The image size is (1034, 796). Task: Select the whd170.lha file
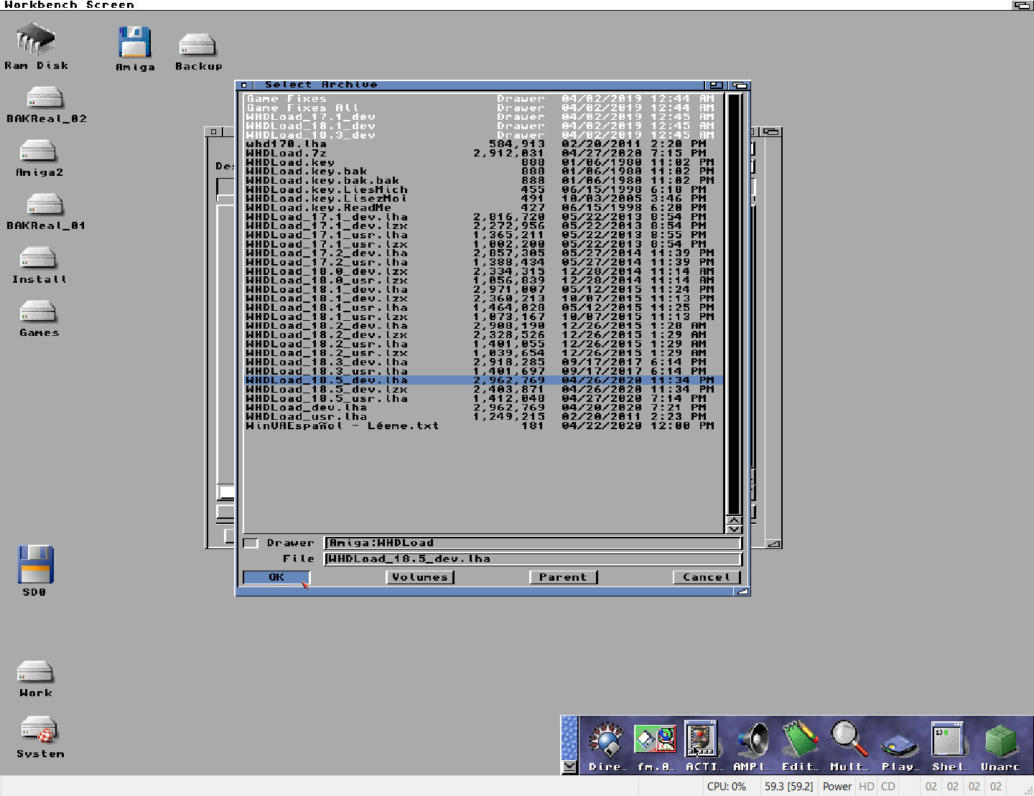tap(483, 144)
